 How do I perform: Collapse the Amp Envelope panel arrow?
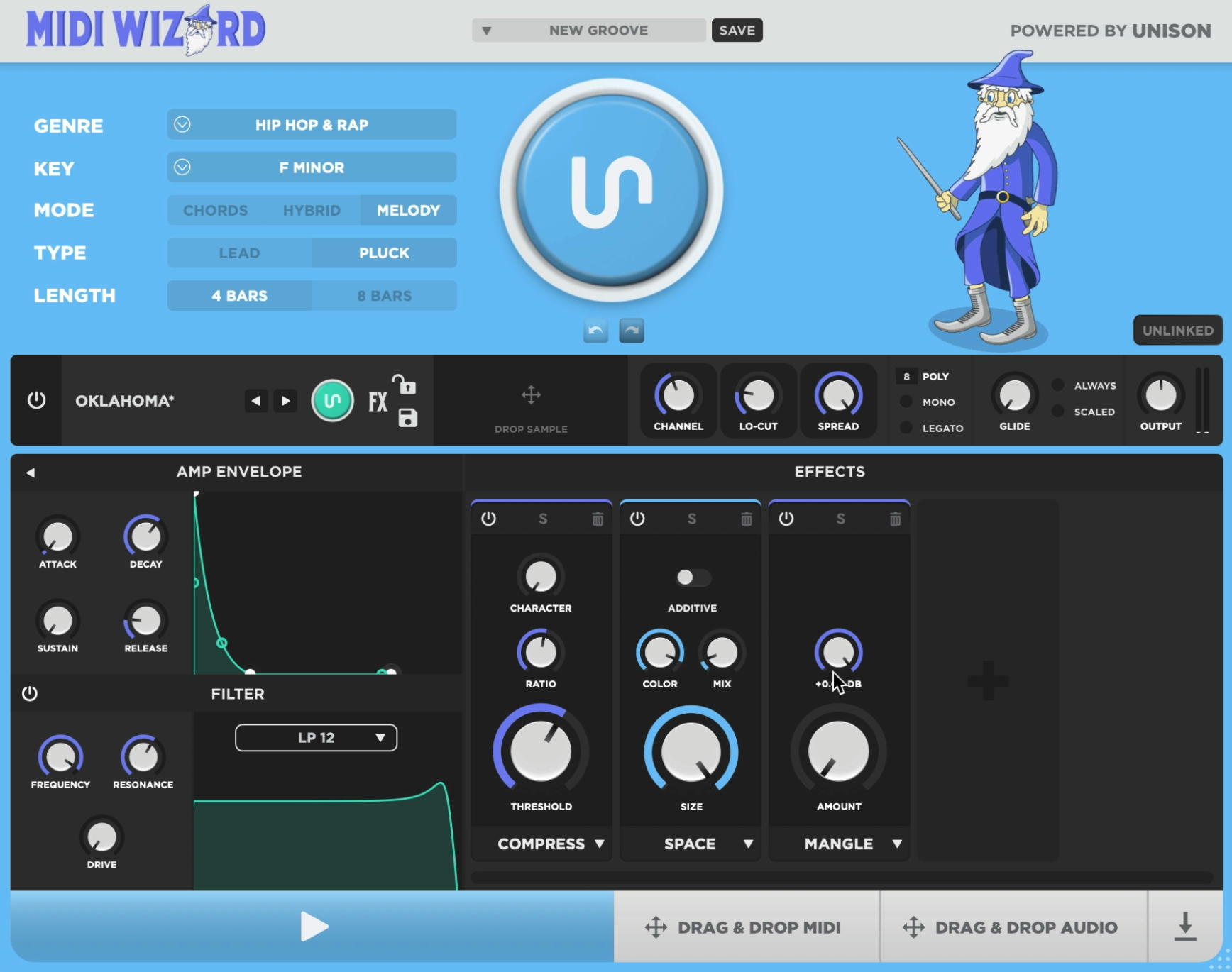[x=31, y=473]
